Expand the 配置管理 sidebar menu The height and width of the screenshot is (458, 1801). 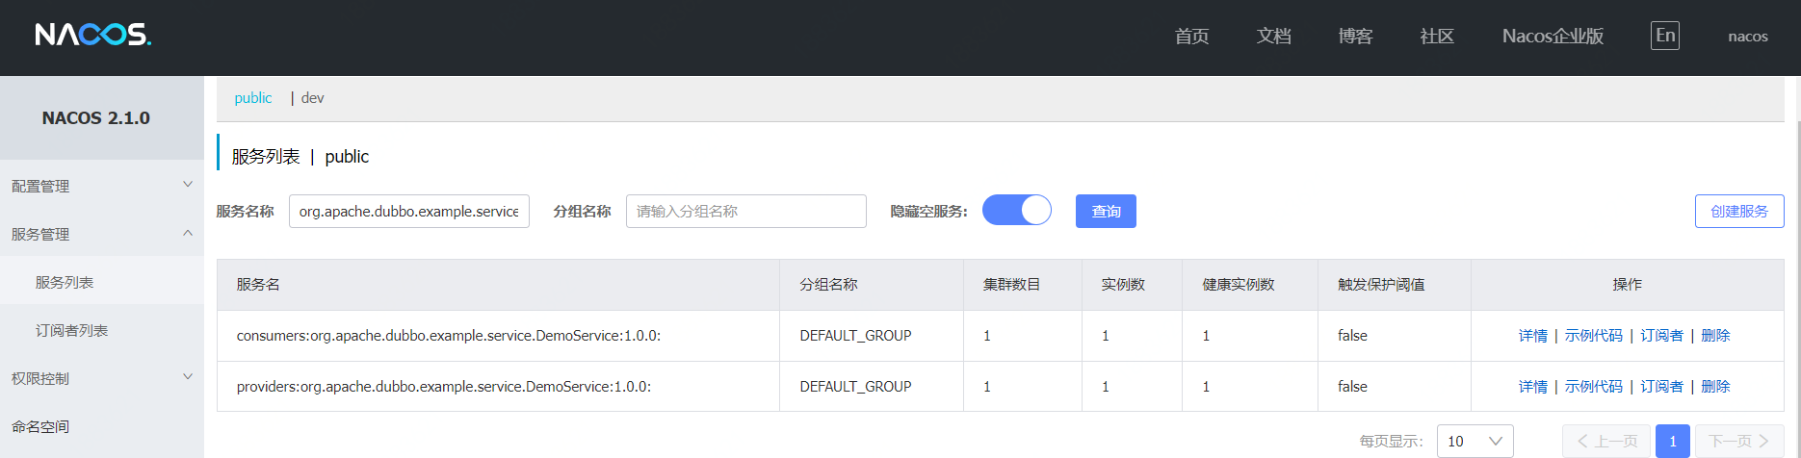click(101, 186)
